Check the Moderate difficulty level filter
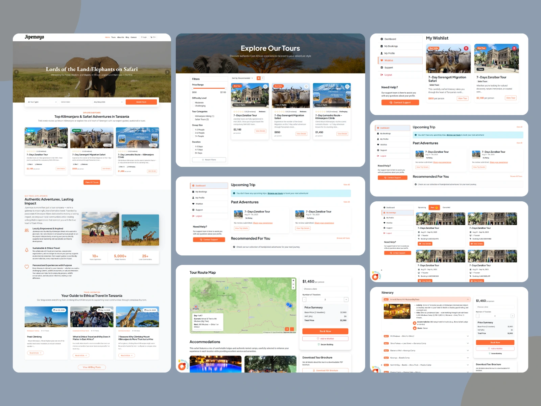541x406 pixels. (193, 103)
